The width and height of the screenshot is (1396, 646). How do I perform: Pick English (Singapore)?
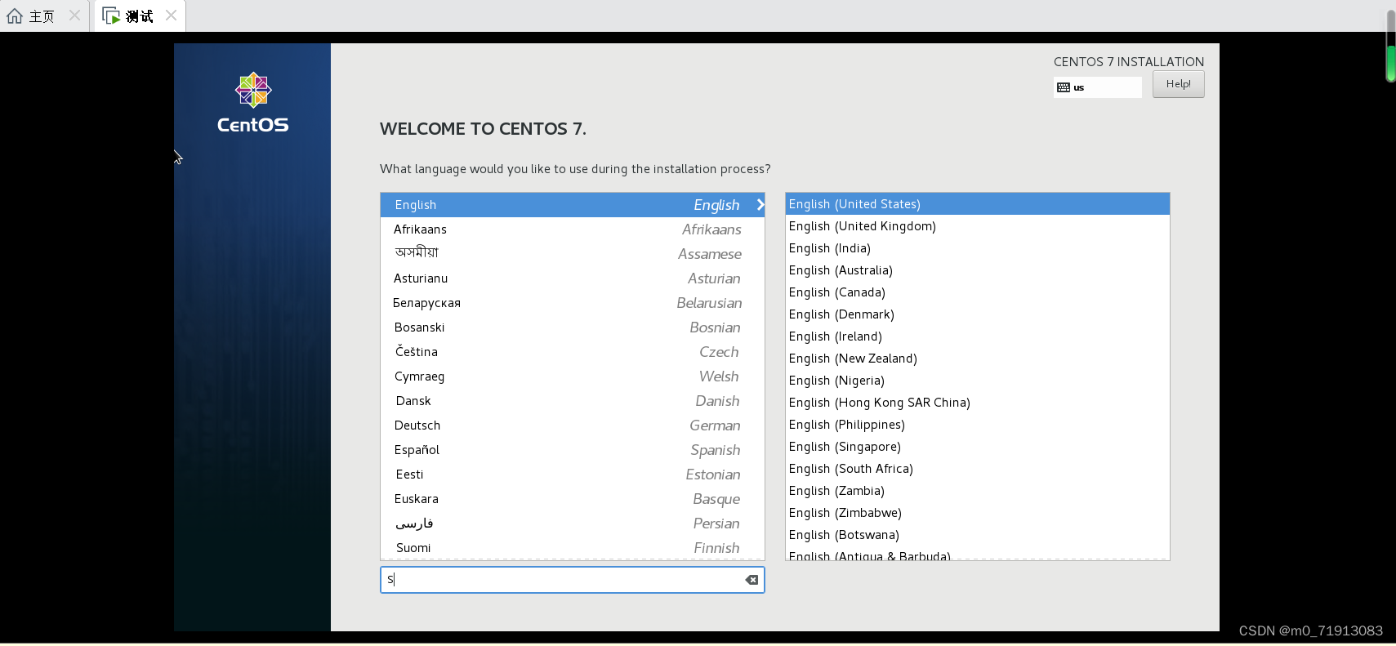point(978,447)
